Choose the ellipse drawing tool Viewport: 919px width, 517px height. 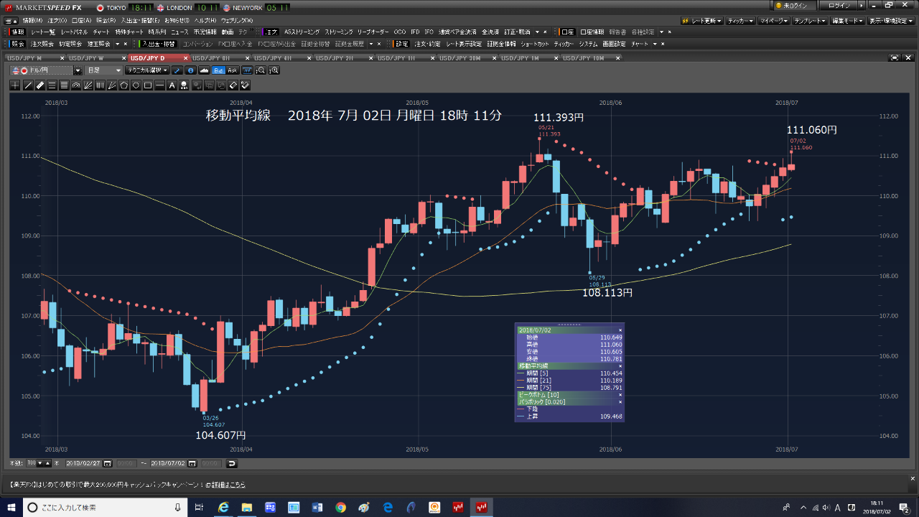pos(136,85)
